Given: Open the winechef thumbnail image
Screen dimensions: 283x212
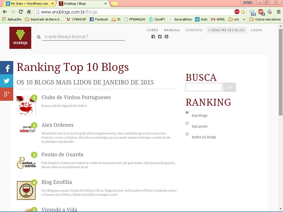Looking at the screenshot, I should [x=27, y=130].
